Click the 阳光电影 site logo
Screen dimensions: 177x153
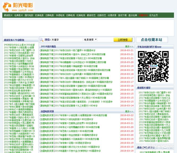(18, 7)
